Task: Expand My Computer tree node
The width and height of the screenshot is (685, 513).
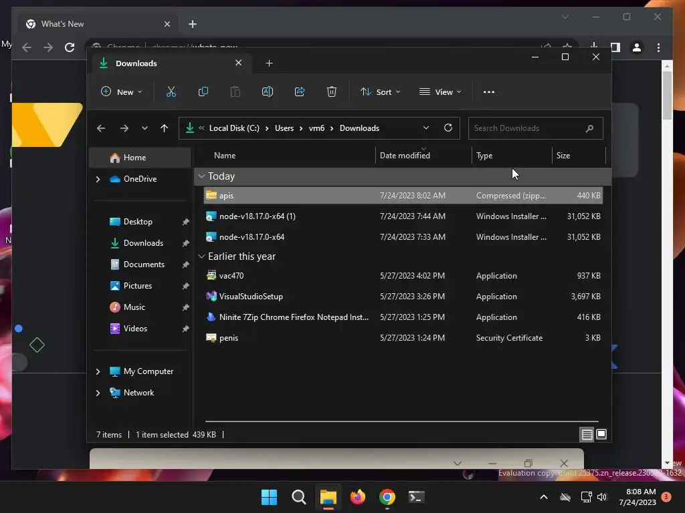Action: pos(98,371)
